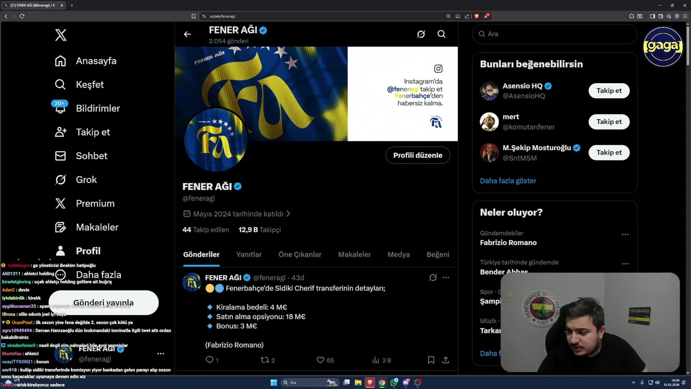This screenshot has width=691, height=389.
Task: Follow Asensio HQ with Takip et
Action: [x=609, y=91]
